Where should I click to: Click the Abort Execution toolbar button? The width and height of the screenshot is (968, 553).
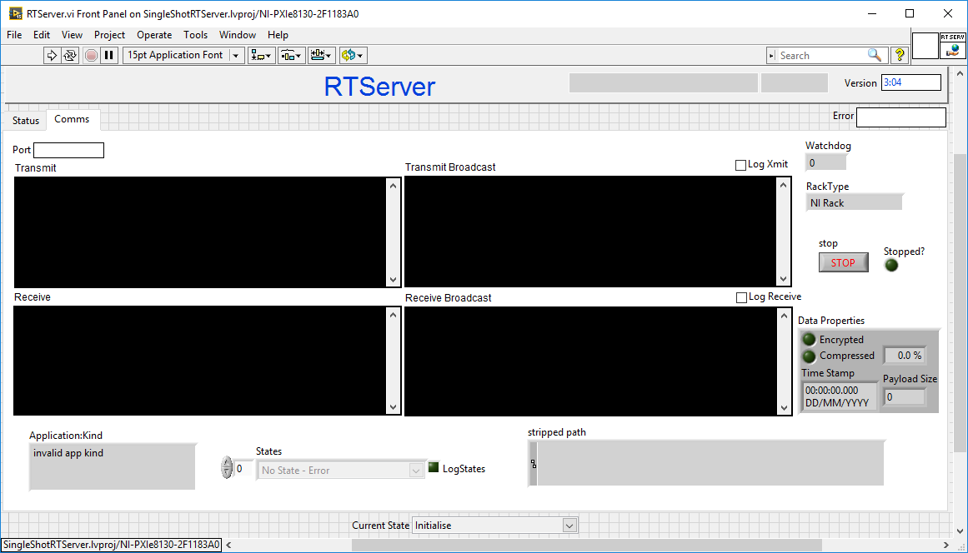[91, 55]
